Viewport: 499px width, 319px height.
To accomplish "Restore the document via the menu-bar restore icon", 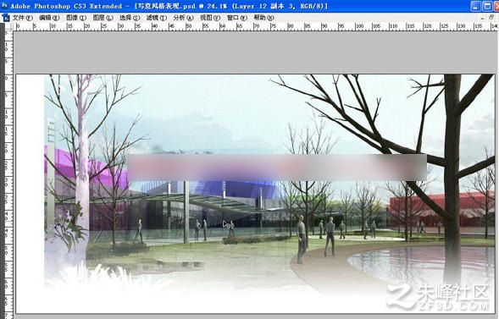I will coord(492,17).
